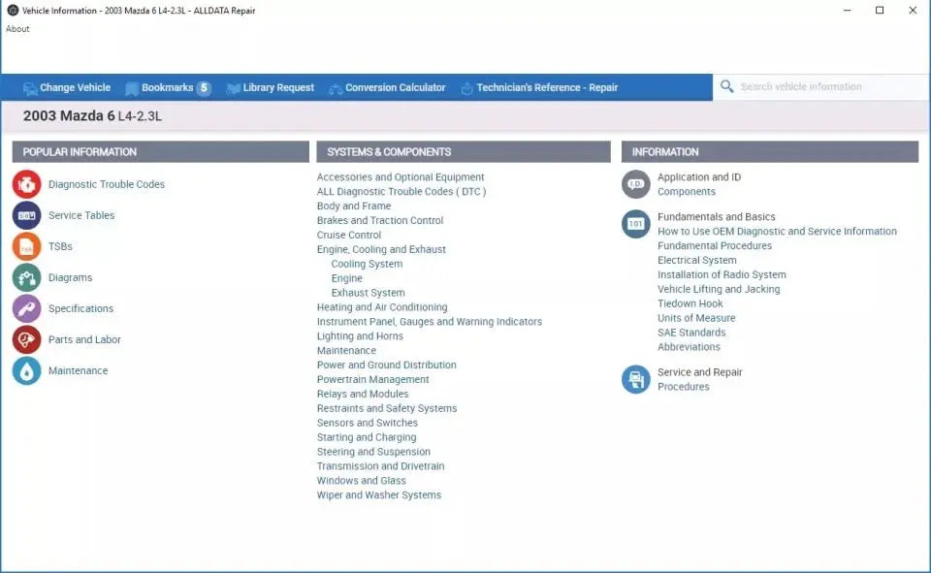
Task: Click the Service Tables icon
Action: [x=27, y=215]
